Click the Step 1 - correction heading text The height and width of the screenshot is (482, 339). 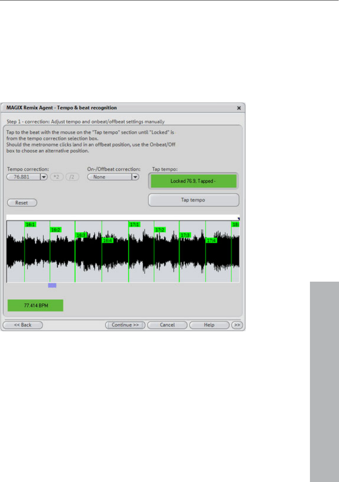click(86, 122)
